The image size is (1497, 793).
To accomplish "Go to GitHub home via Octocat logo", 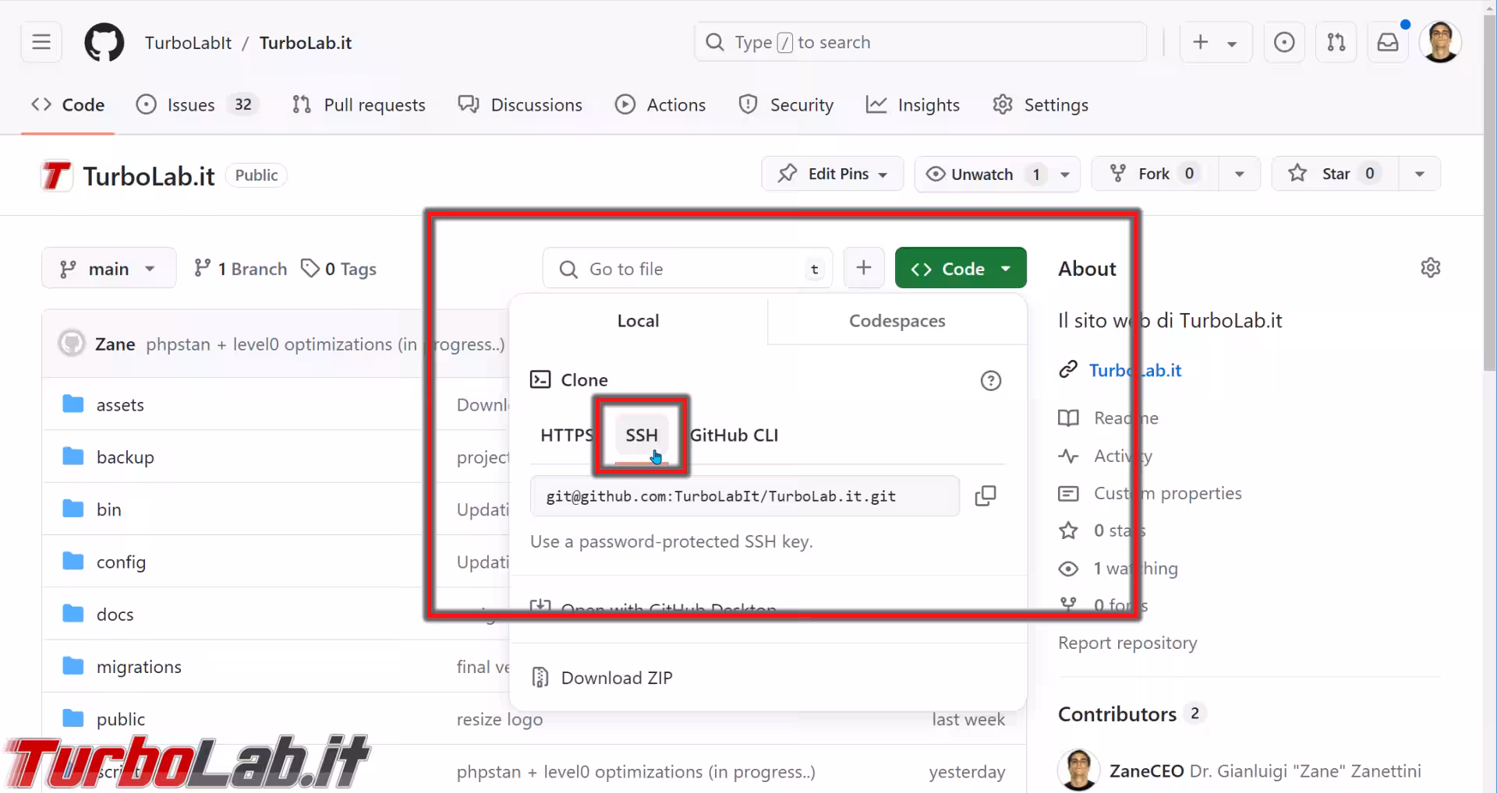I will (104, 42).
